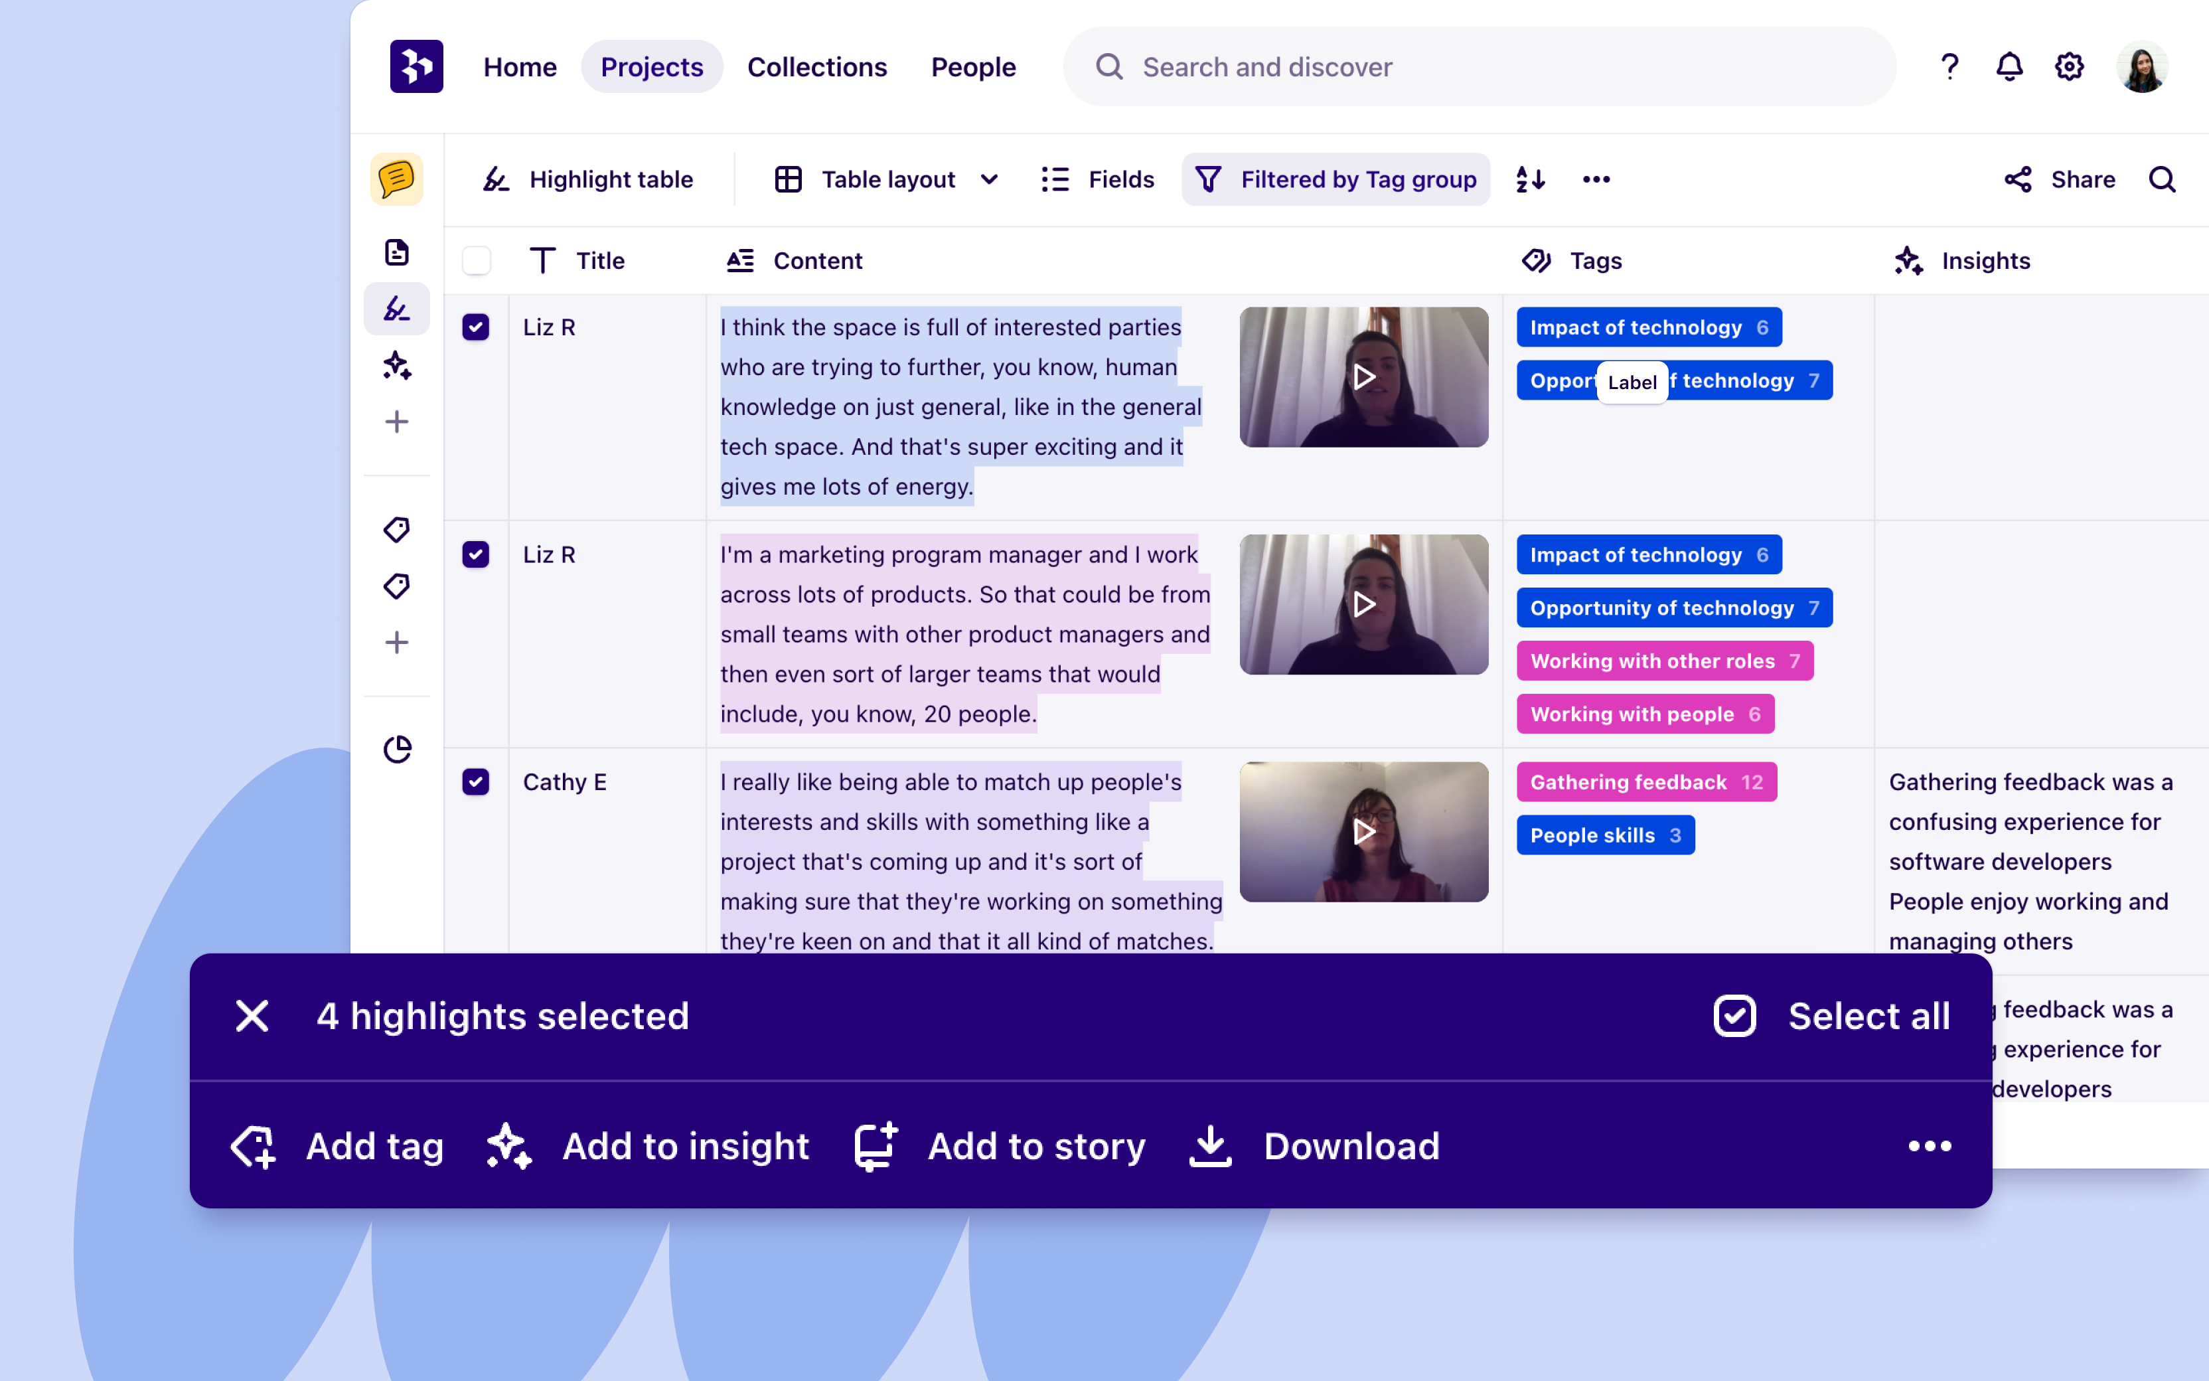
Task: Click the plus icon below the tag icons
Action: [x=396, y=641]
